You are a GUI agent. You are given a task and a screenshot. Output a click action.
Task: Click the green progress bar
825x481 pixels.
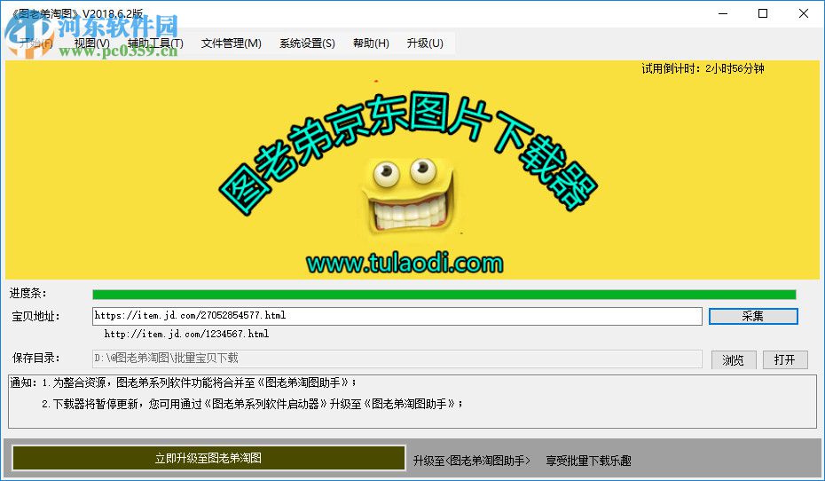pos(444,294)
